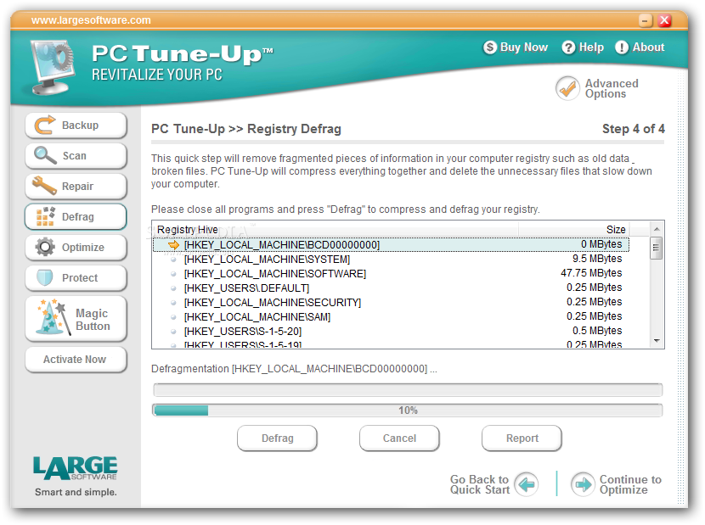Click the www.largesoftware.com title text
Viewport: 705px width, 525px height.
(91, 20)
